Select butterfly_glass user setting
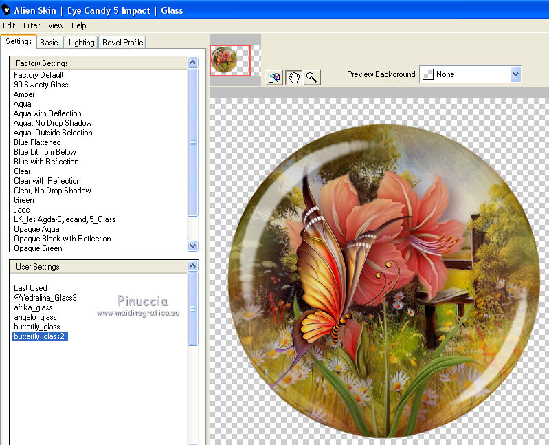549x445 pixels. pyautogui.click(x=37, y=327)
